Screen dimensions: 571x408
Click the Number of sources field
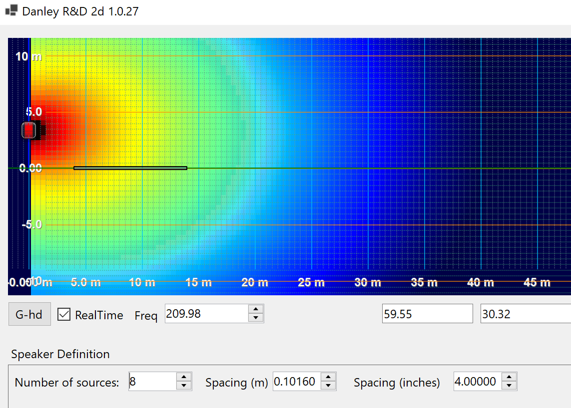[x=152, y=382]
